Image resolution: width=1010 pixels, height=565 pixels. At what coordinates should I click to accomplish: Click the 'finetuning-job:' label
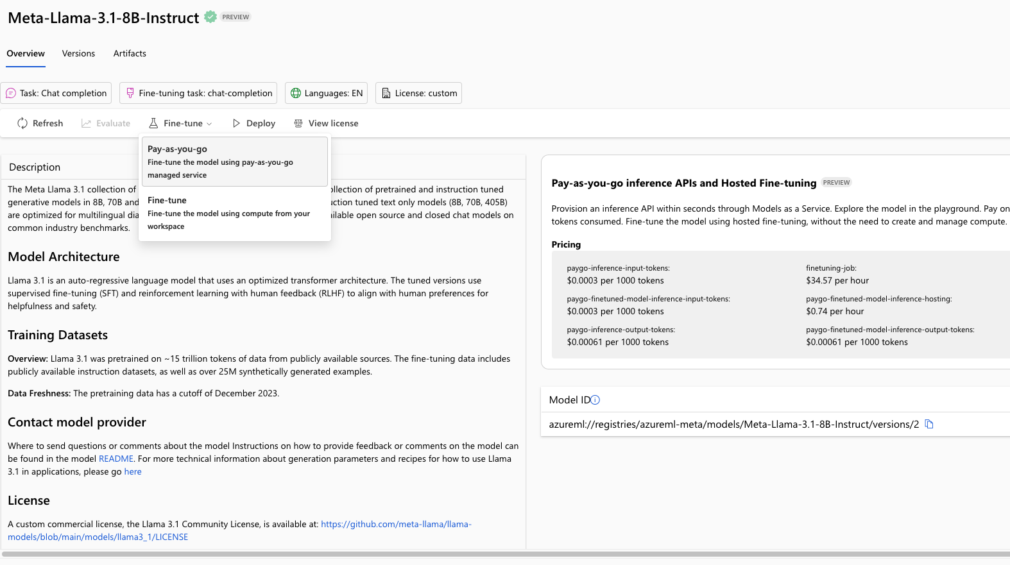(831, 268)
